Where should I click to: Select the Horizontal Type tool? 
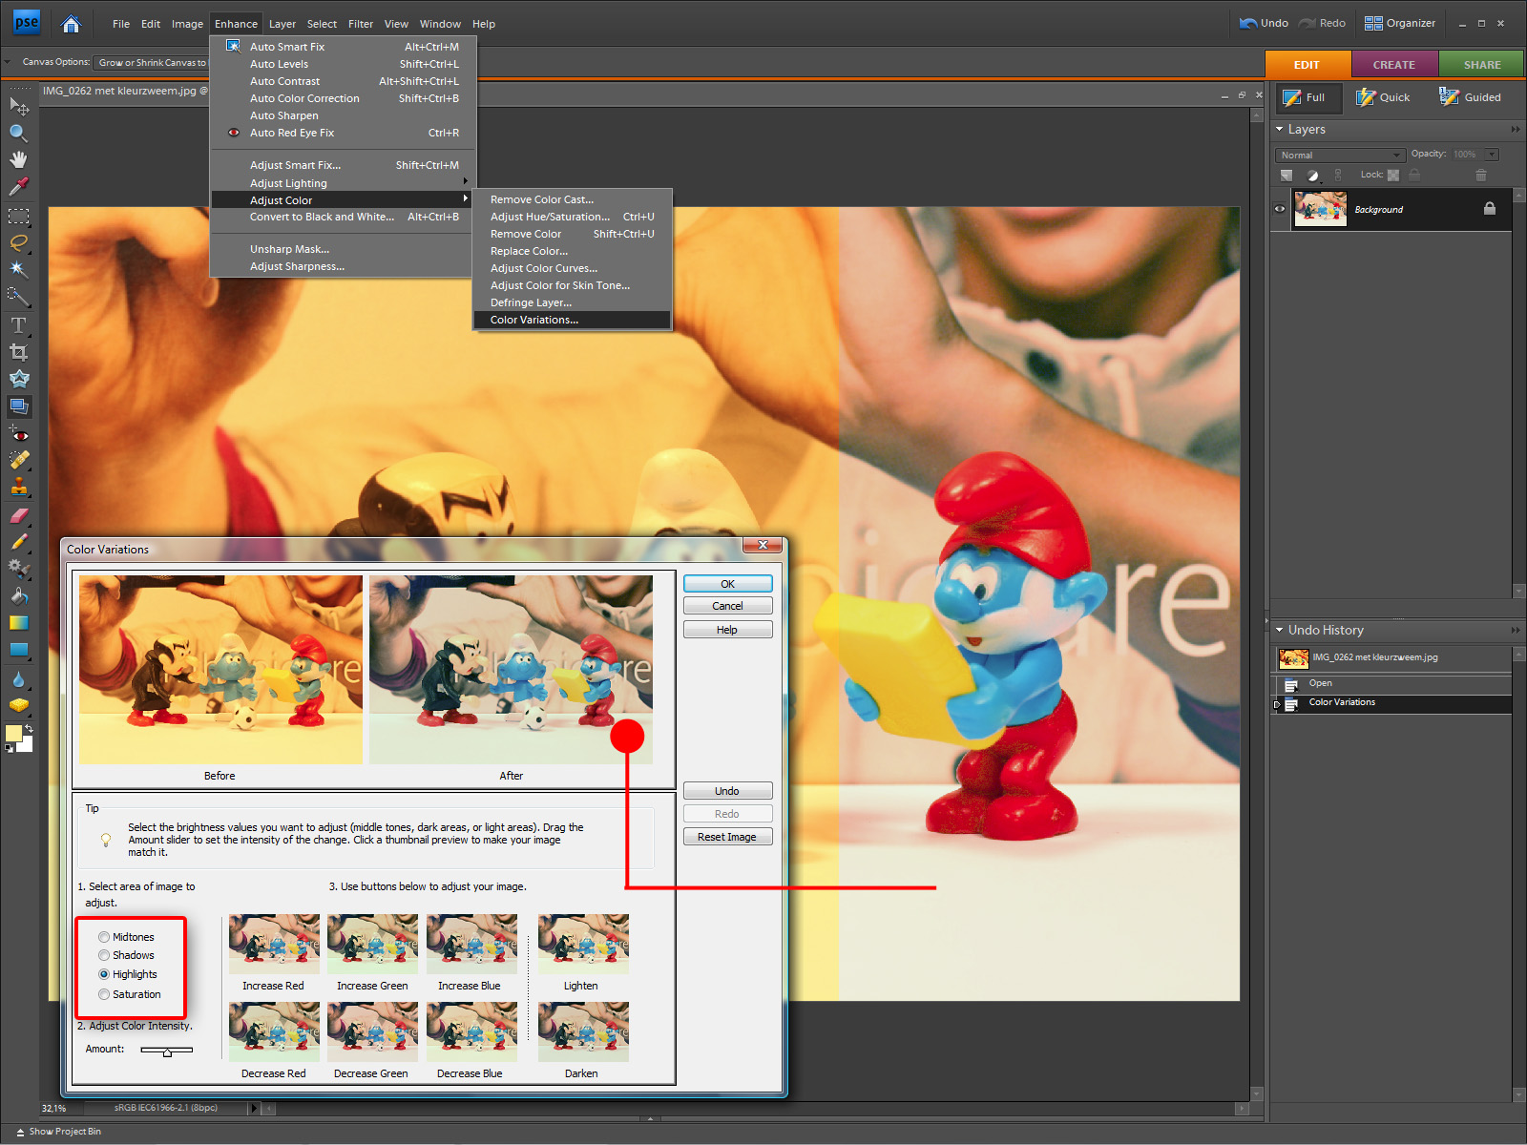[x=18, y=325]
